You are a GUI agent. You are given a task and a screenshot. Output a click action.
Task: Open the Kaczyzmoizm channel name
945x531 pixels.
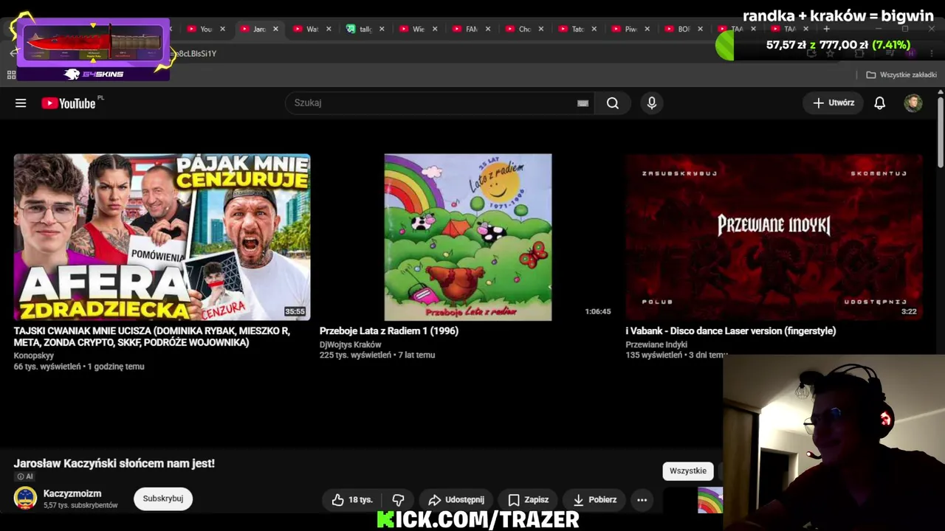(x=72, y=493)
